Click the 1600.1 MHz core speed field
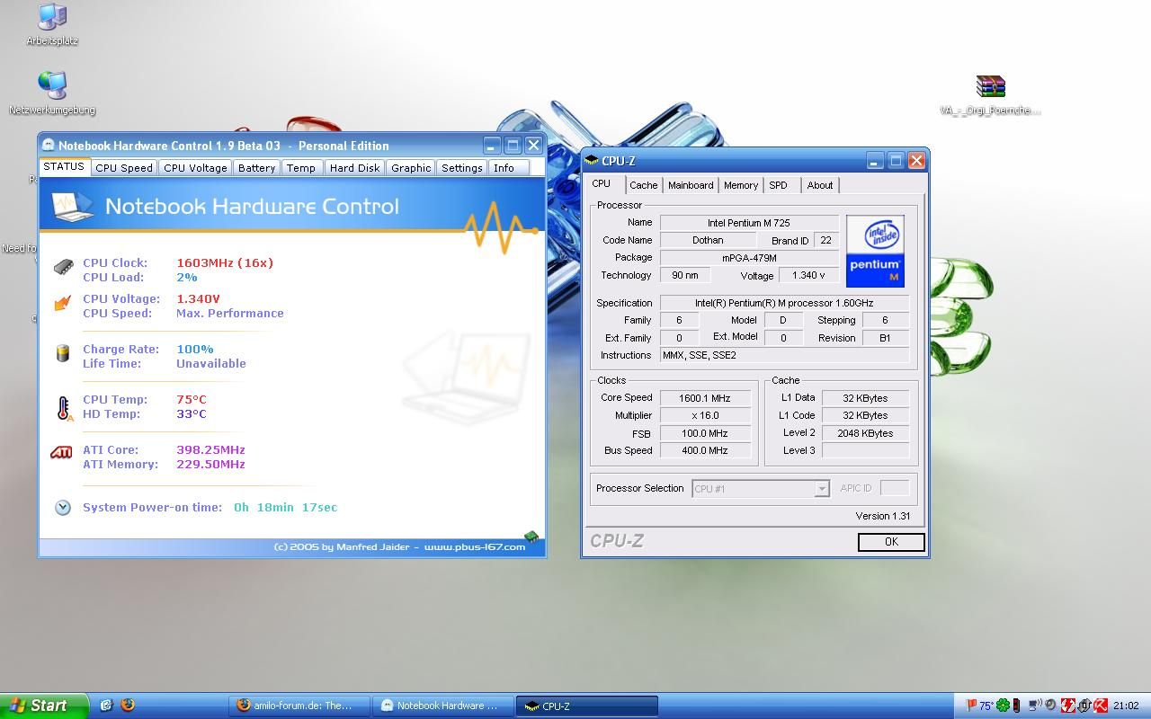This screenshot has width=1151, height=719. click(705, 398)
